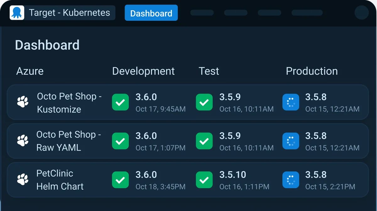Click the in-progress icon for PetClinic Production
The width and height of the screenshot is (377, 211).
click(x=291, y=180)
